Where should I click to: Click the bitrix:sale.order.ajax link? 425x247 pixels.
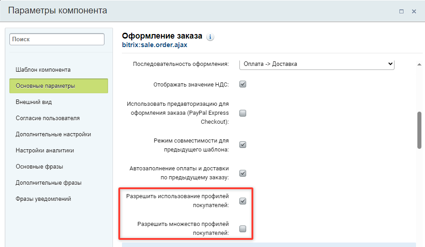(155, 45)
